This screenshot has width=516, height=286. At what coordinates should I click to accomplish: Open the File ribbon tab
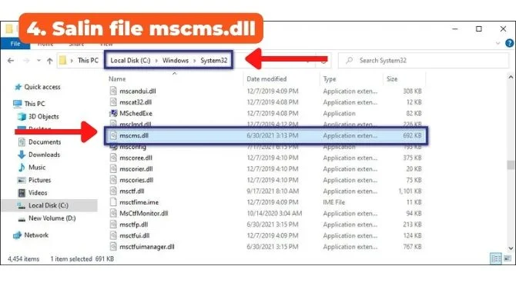tap(15, 44)
